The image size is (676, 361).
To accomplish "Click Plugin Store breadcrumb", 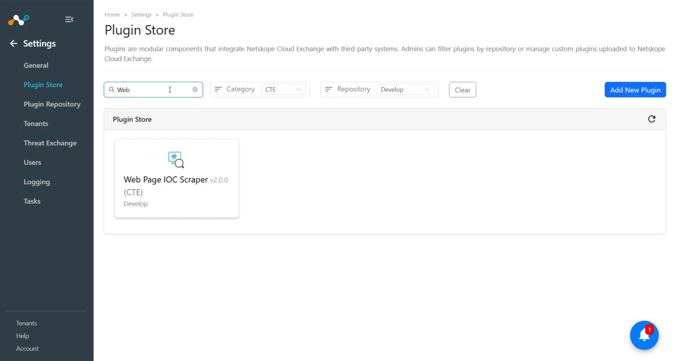I will pyautogui.click(x=178, y=14).
